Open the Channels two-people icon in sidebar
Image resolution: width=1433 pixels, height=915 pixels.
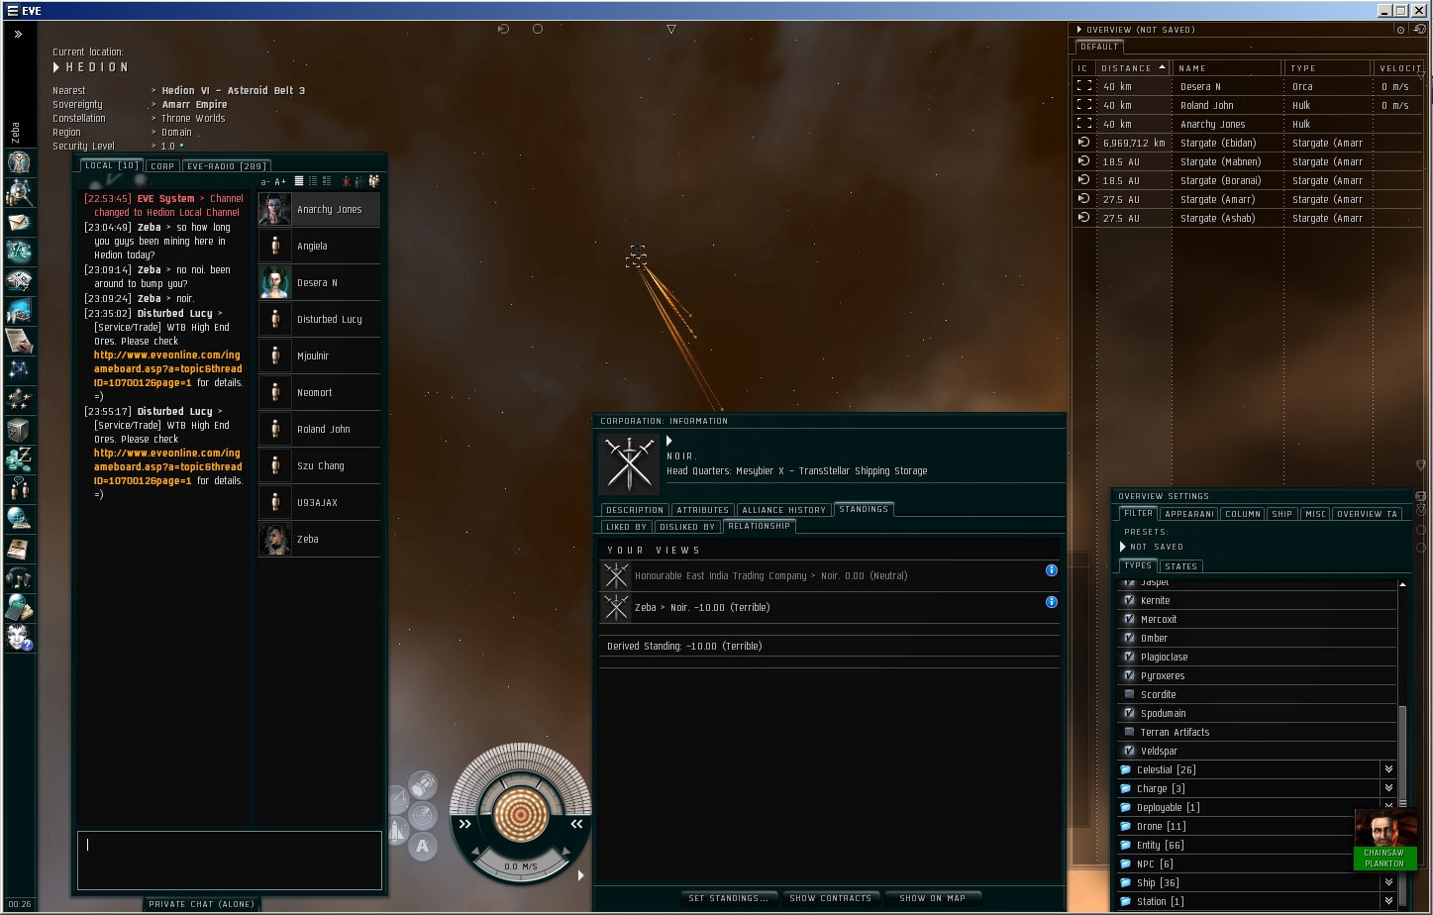pos(19,488)
